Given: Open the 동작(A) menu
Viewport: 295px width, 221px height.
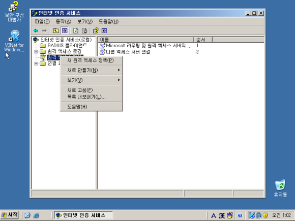Looking at the screenshot, I should (x=64, y=22).
